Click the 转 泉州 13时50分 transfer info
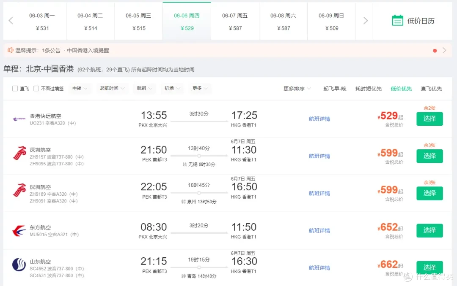Screen dimensions: 457x286 [x=199, y=202]
